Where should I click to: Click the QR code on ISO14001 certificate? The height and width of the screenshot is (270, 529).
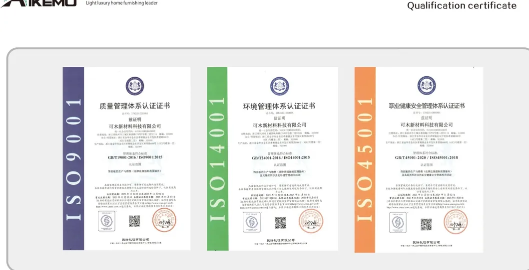(280, 222)
